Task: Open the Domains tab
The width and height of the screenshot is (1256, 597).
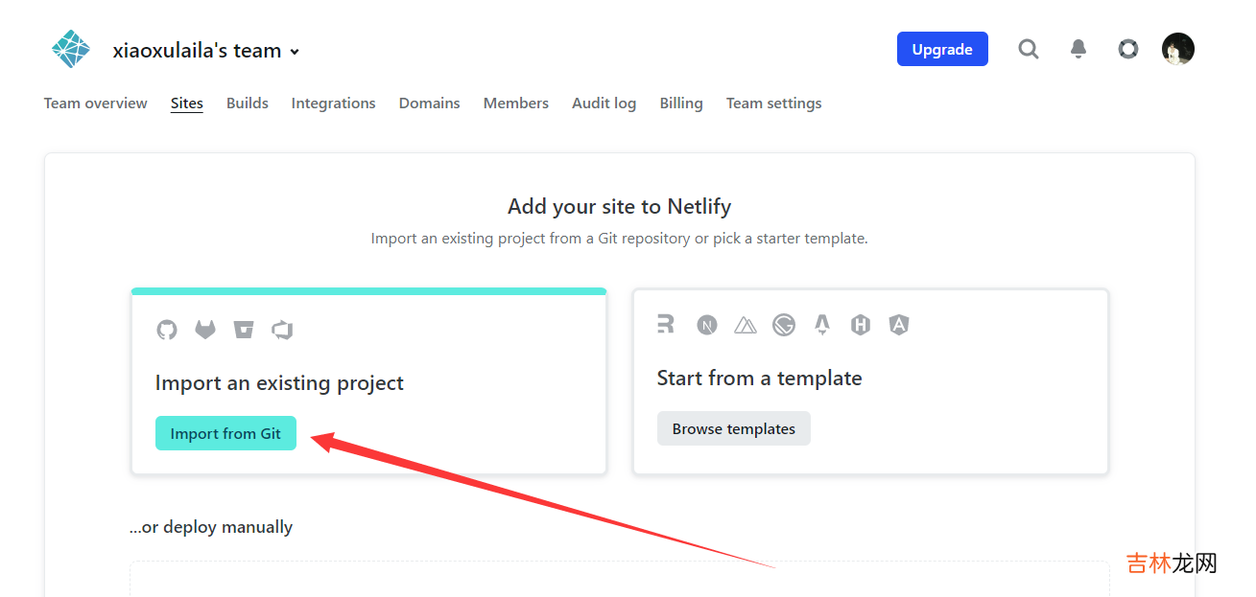Action: tap(429, 103)
